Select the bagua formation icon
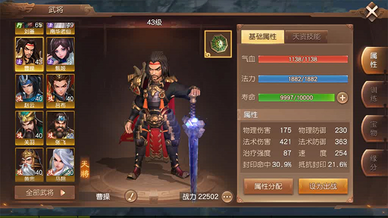Viewport: 388px width, 218px height. 218,44
